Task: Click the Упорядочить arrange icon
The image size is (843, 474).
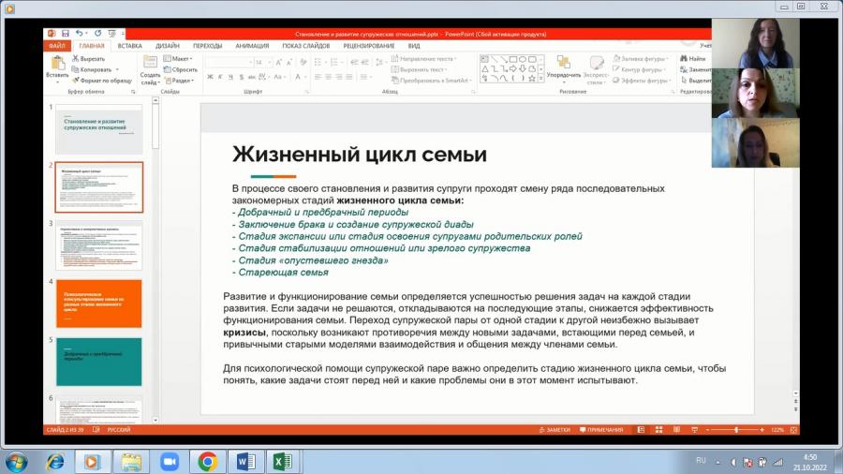Action: click(x=563, y=63)
